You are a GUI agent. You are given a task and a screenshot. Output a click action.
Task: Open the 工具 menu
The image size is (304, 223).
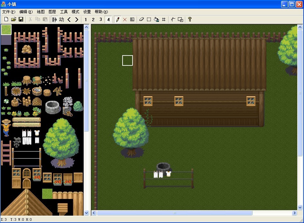click(x=64, y=12)
